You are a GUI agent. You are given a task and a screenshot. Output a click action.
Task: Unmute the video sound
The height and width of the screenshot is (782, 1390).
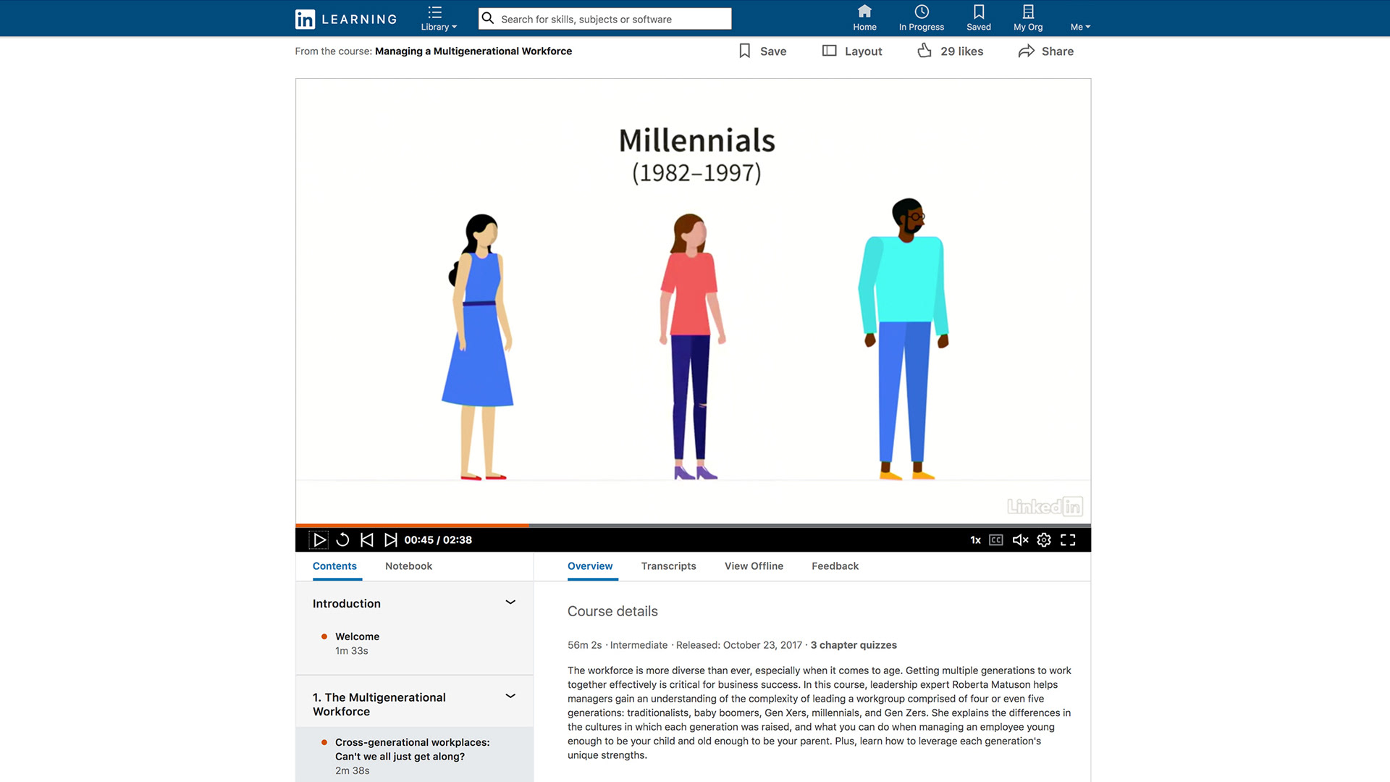(x=1020, y=540)
